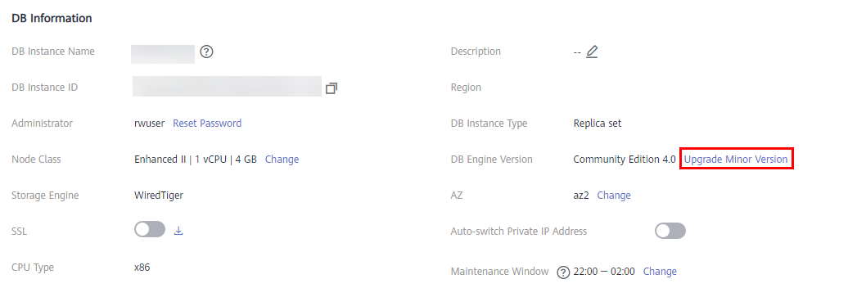Viewport: 866px width, 297px height.
Task: Download the SSL certificate
Action: (178, 231)
